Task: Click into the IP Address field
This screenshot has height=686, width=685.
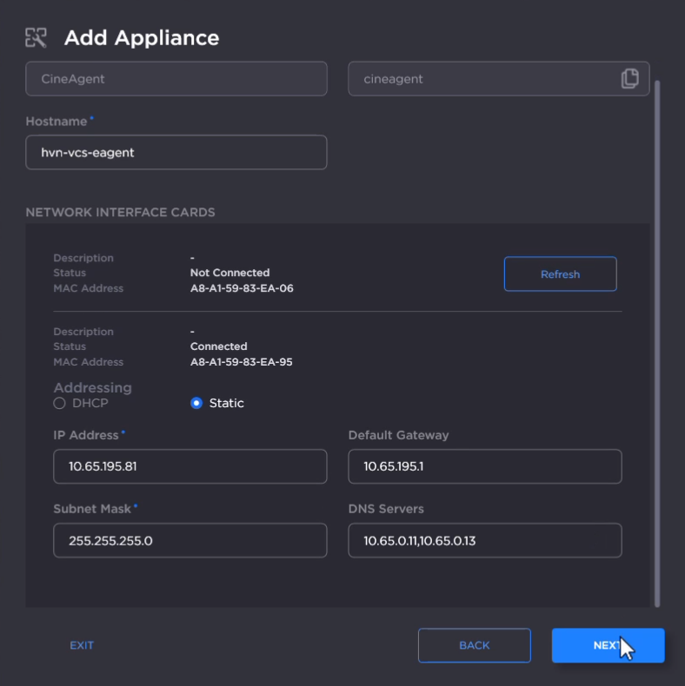Action: 190,466
